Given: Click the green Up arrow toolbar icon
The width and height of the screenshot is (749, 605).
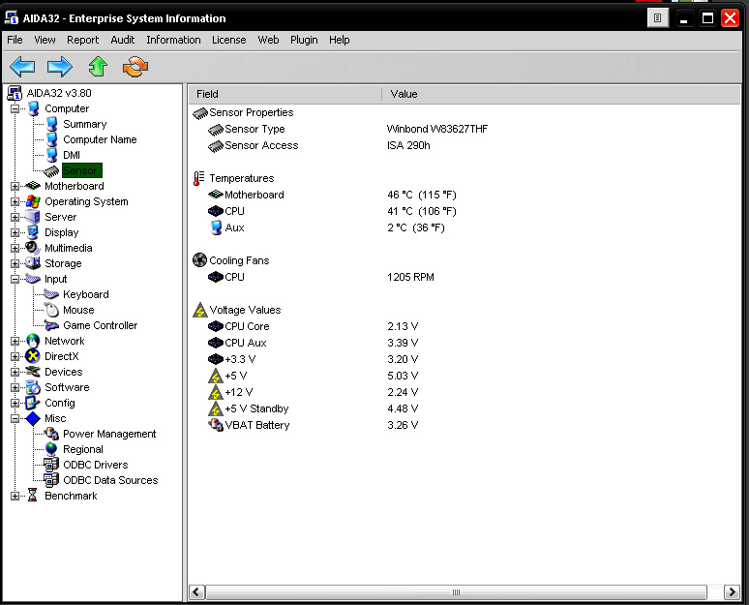Looking at the screenshot, I should [98, 67].
